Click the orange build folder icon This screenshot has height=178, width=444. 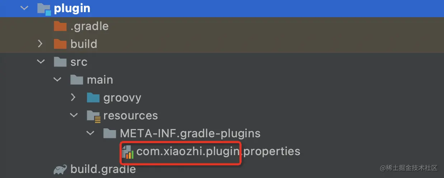click(x=60, y=44)
